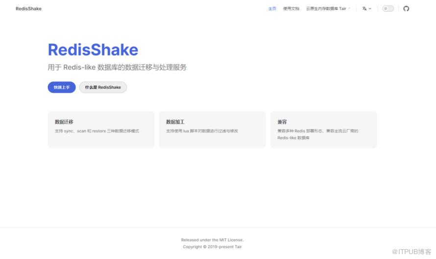Screen dimensions: 436x259
Task: Open the 使用文档 navigation item
Action: 291,9
